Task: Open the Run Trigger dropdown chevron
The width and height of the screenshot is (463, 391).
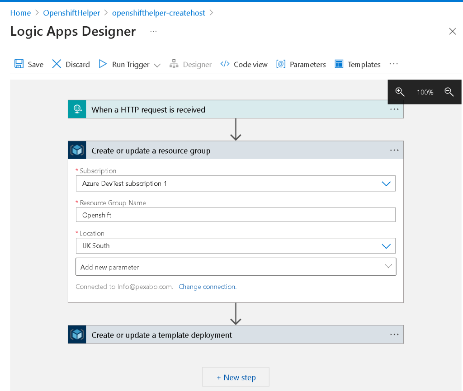Action: [157, 65]
